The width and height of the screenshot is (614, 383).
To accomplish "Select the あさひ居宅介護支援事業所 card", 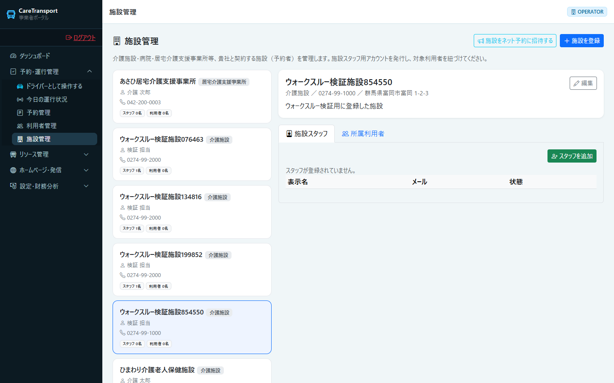I will point(192,97).
